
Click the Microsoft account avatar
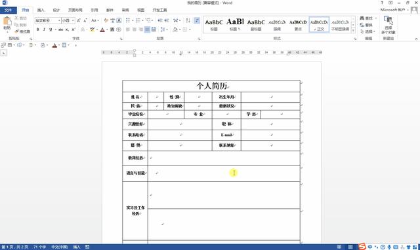tap(414, 10)
